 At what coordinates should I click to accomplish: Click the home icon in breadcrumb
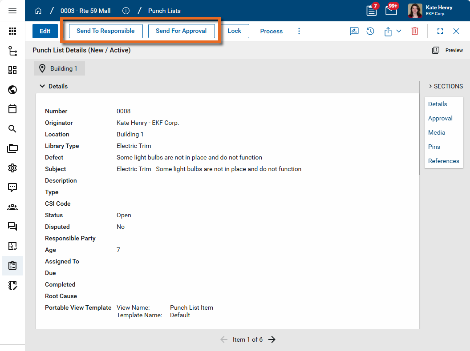coord(38,11)
